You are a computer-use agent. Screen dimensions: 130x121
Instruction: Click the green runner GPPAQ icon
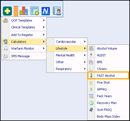pyautogui.click(x=91, y=89)
